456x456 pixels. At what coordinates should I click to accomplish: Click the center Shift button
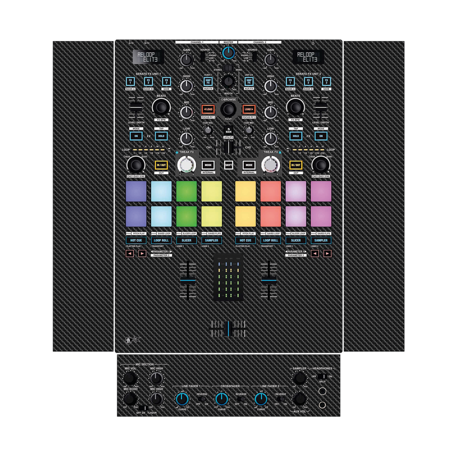[x=228, y=165]
